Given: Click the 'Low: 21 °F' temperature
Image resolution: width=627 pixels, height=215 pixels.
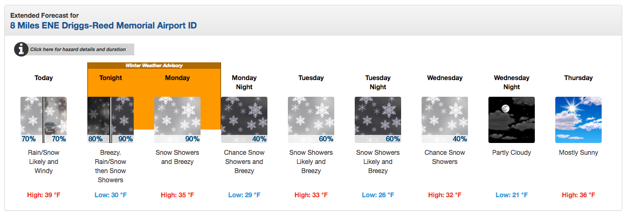Looking at the screenshot, I should [x=512, y=195].
